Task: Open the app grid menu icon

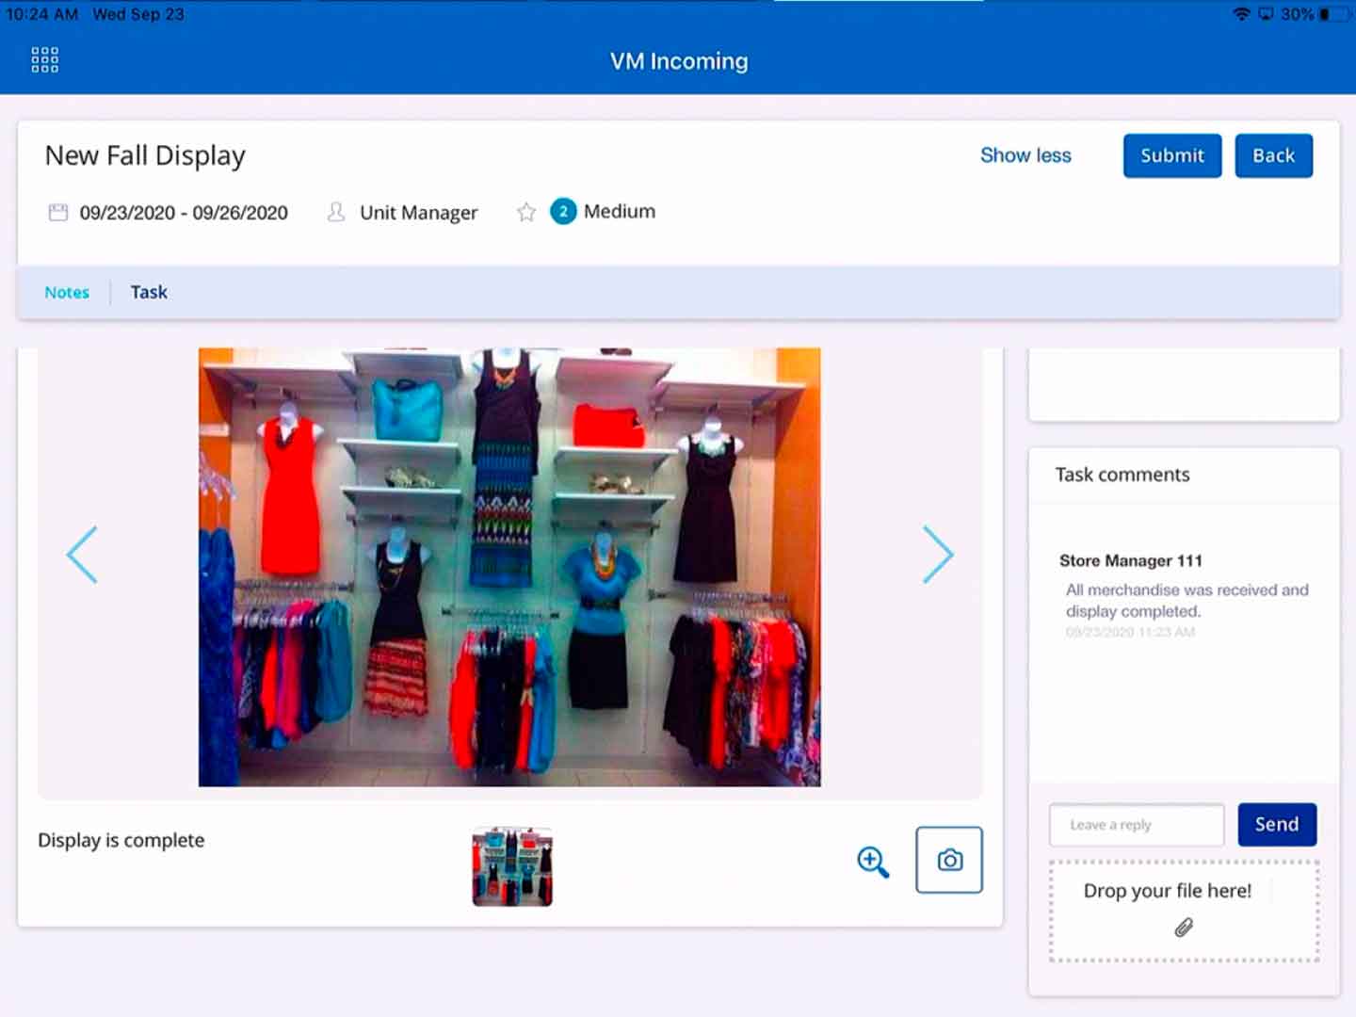Action: (x=44, y=60)
